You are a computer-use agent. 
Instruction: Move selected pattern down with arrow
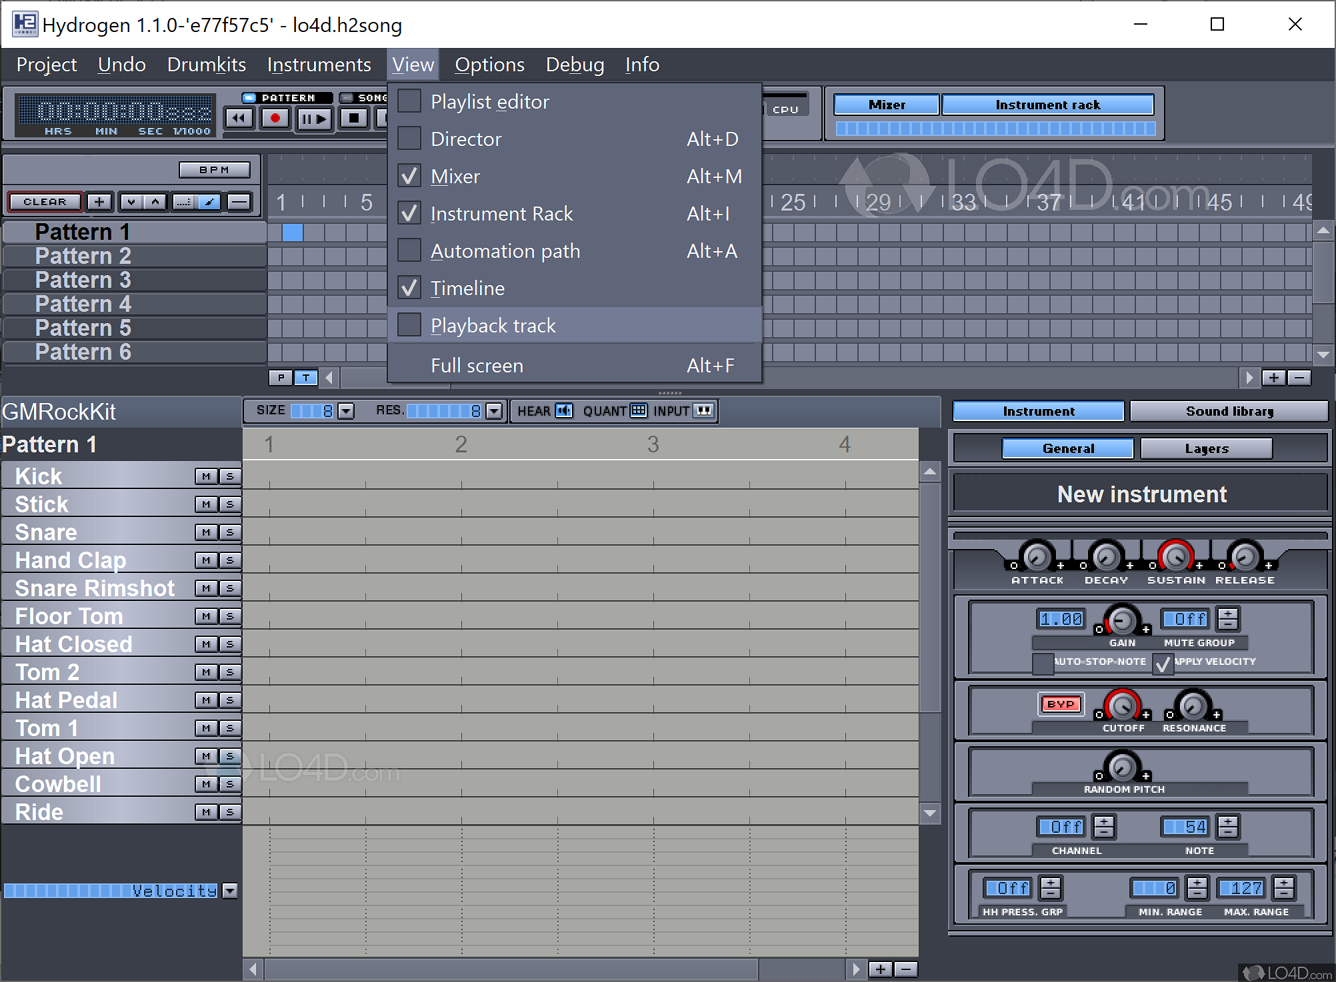[131, 202]
